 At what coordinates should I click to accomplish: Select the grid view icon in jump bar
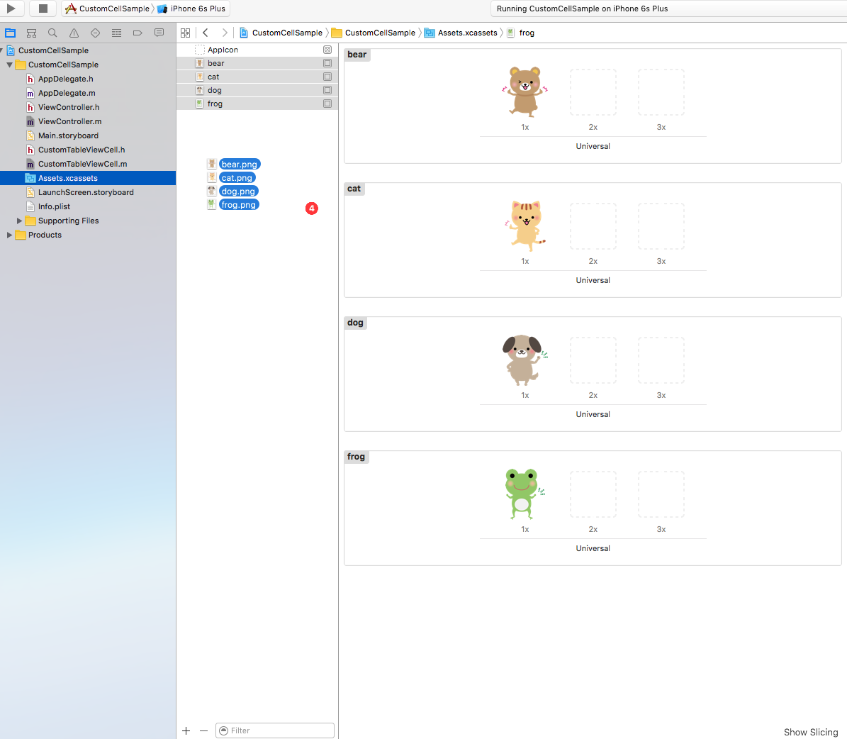[185, 32]
